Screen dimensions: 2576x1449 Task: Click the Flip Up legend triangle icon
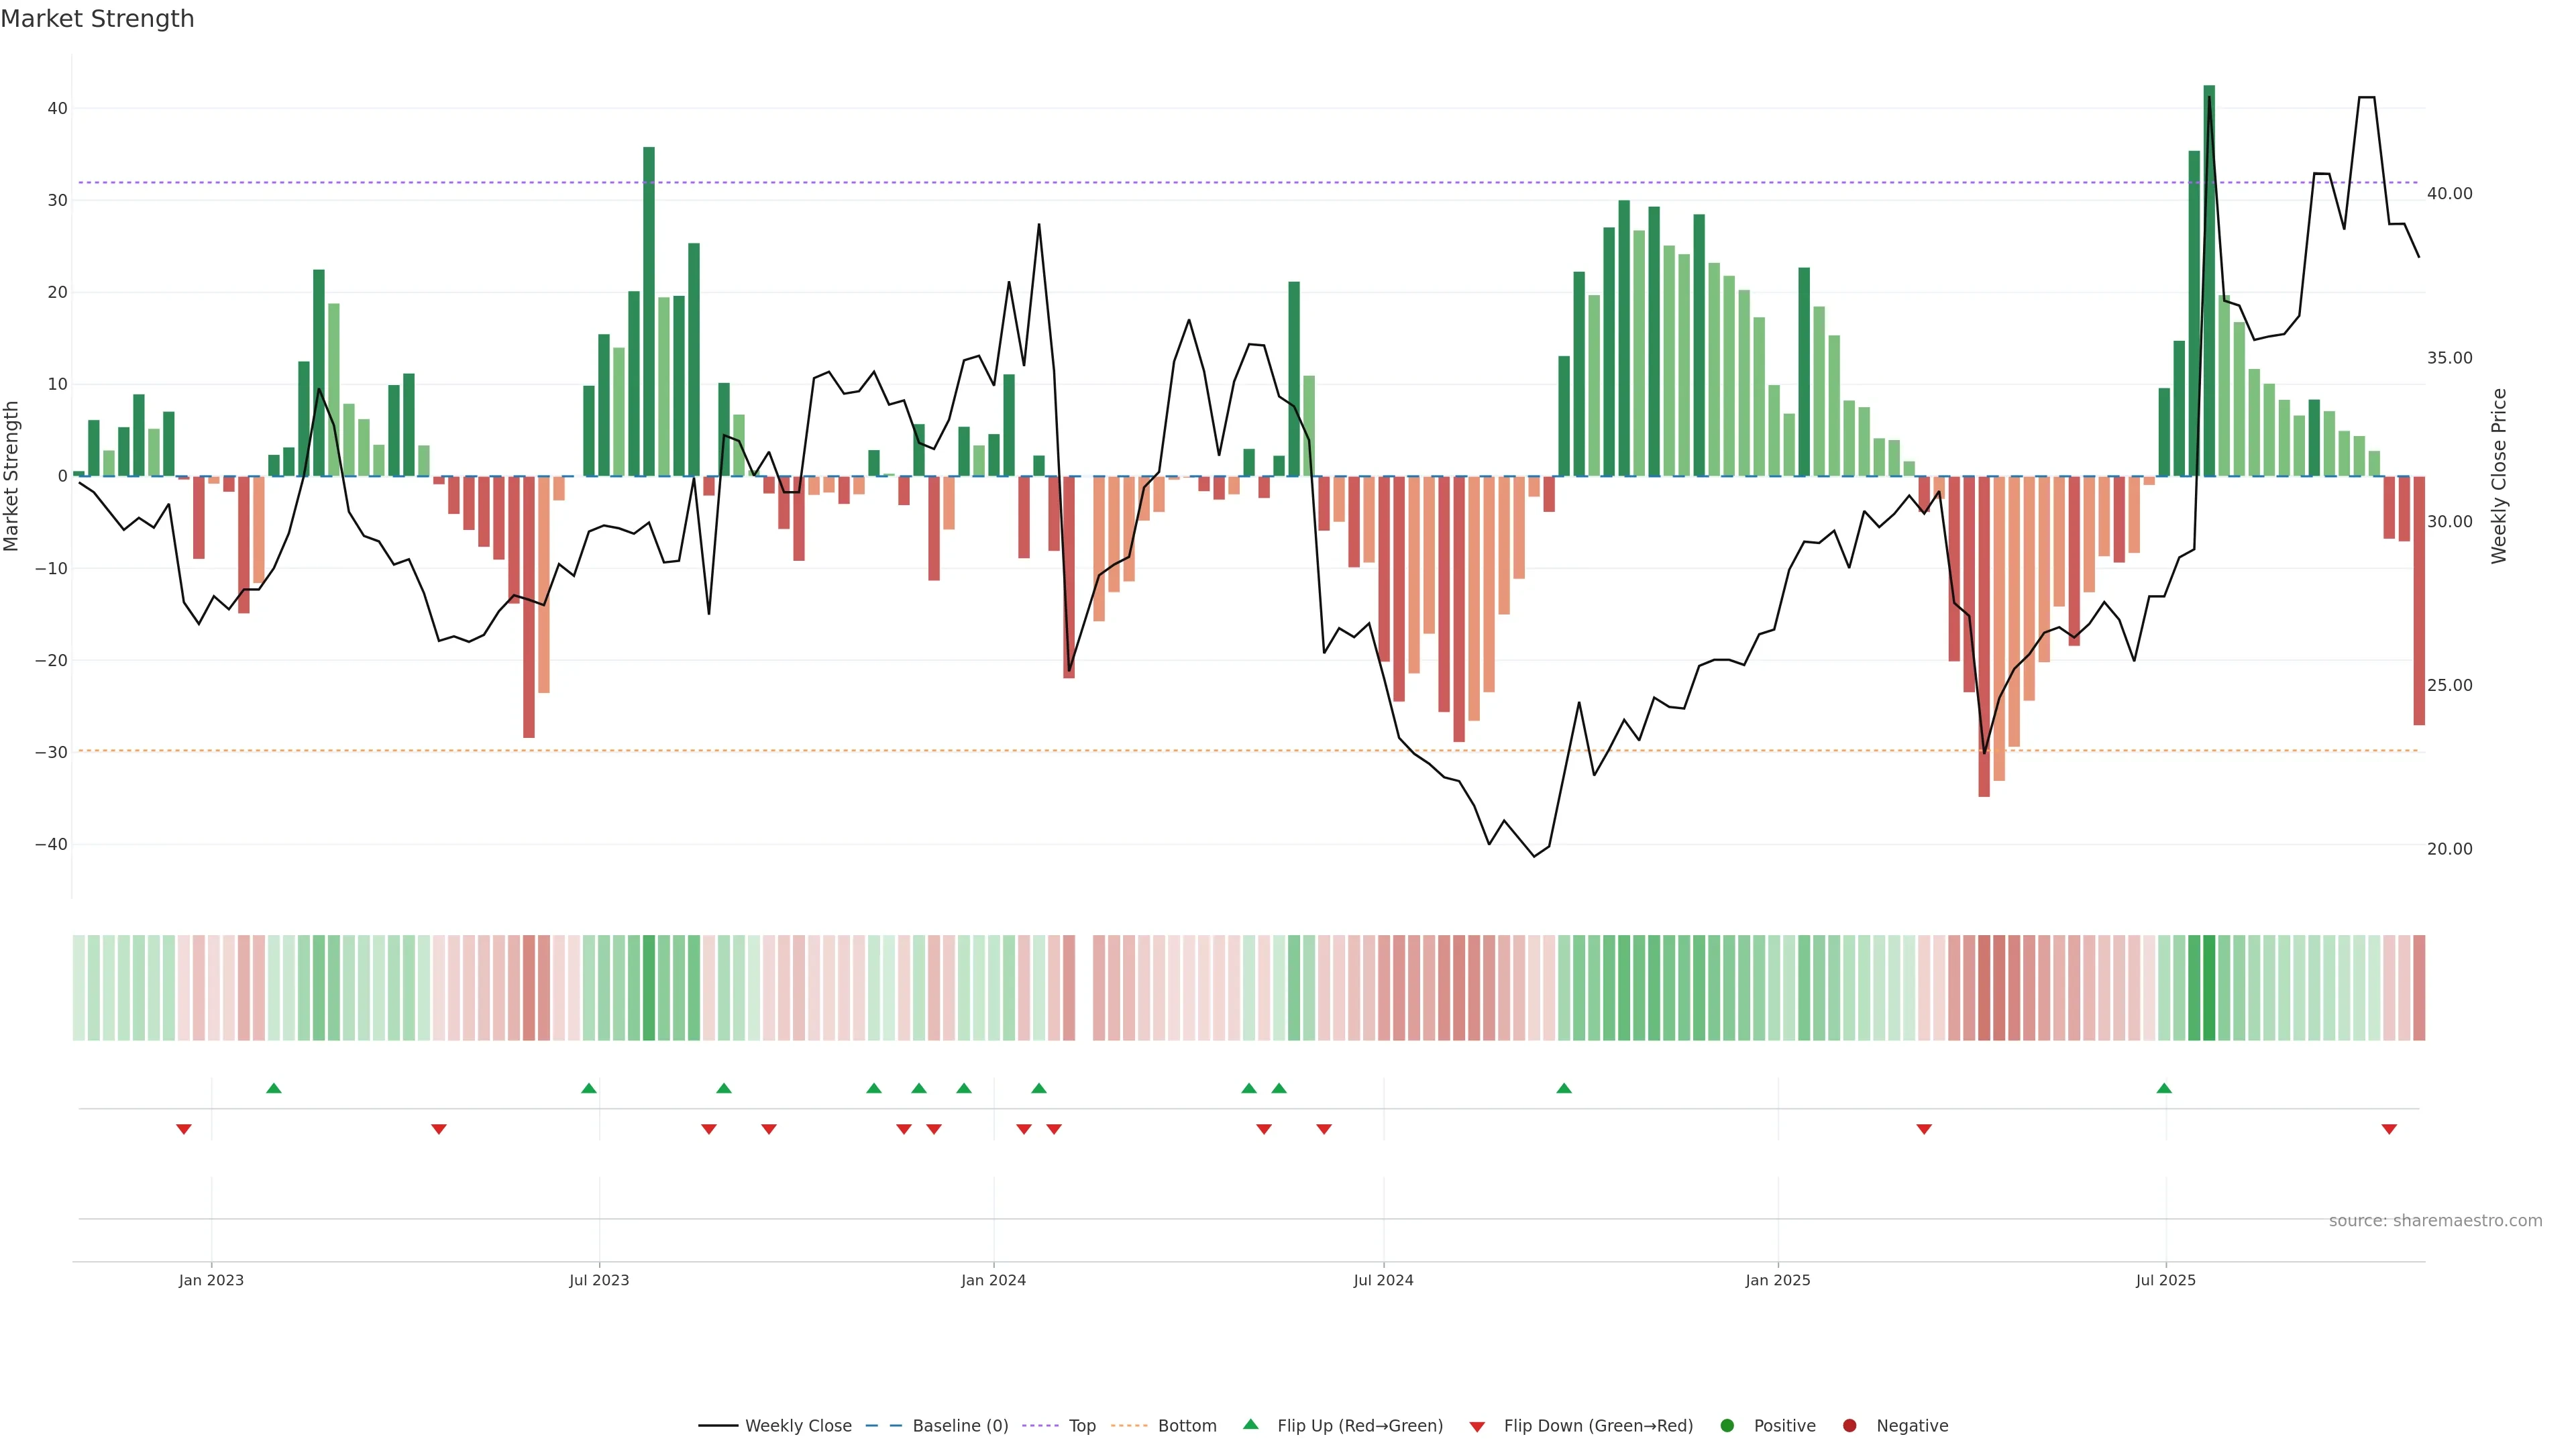1250,1424
